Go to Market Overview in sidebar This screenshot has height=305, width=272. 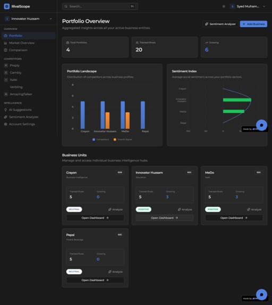pos(29,43)
